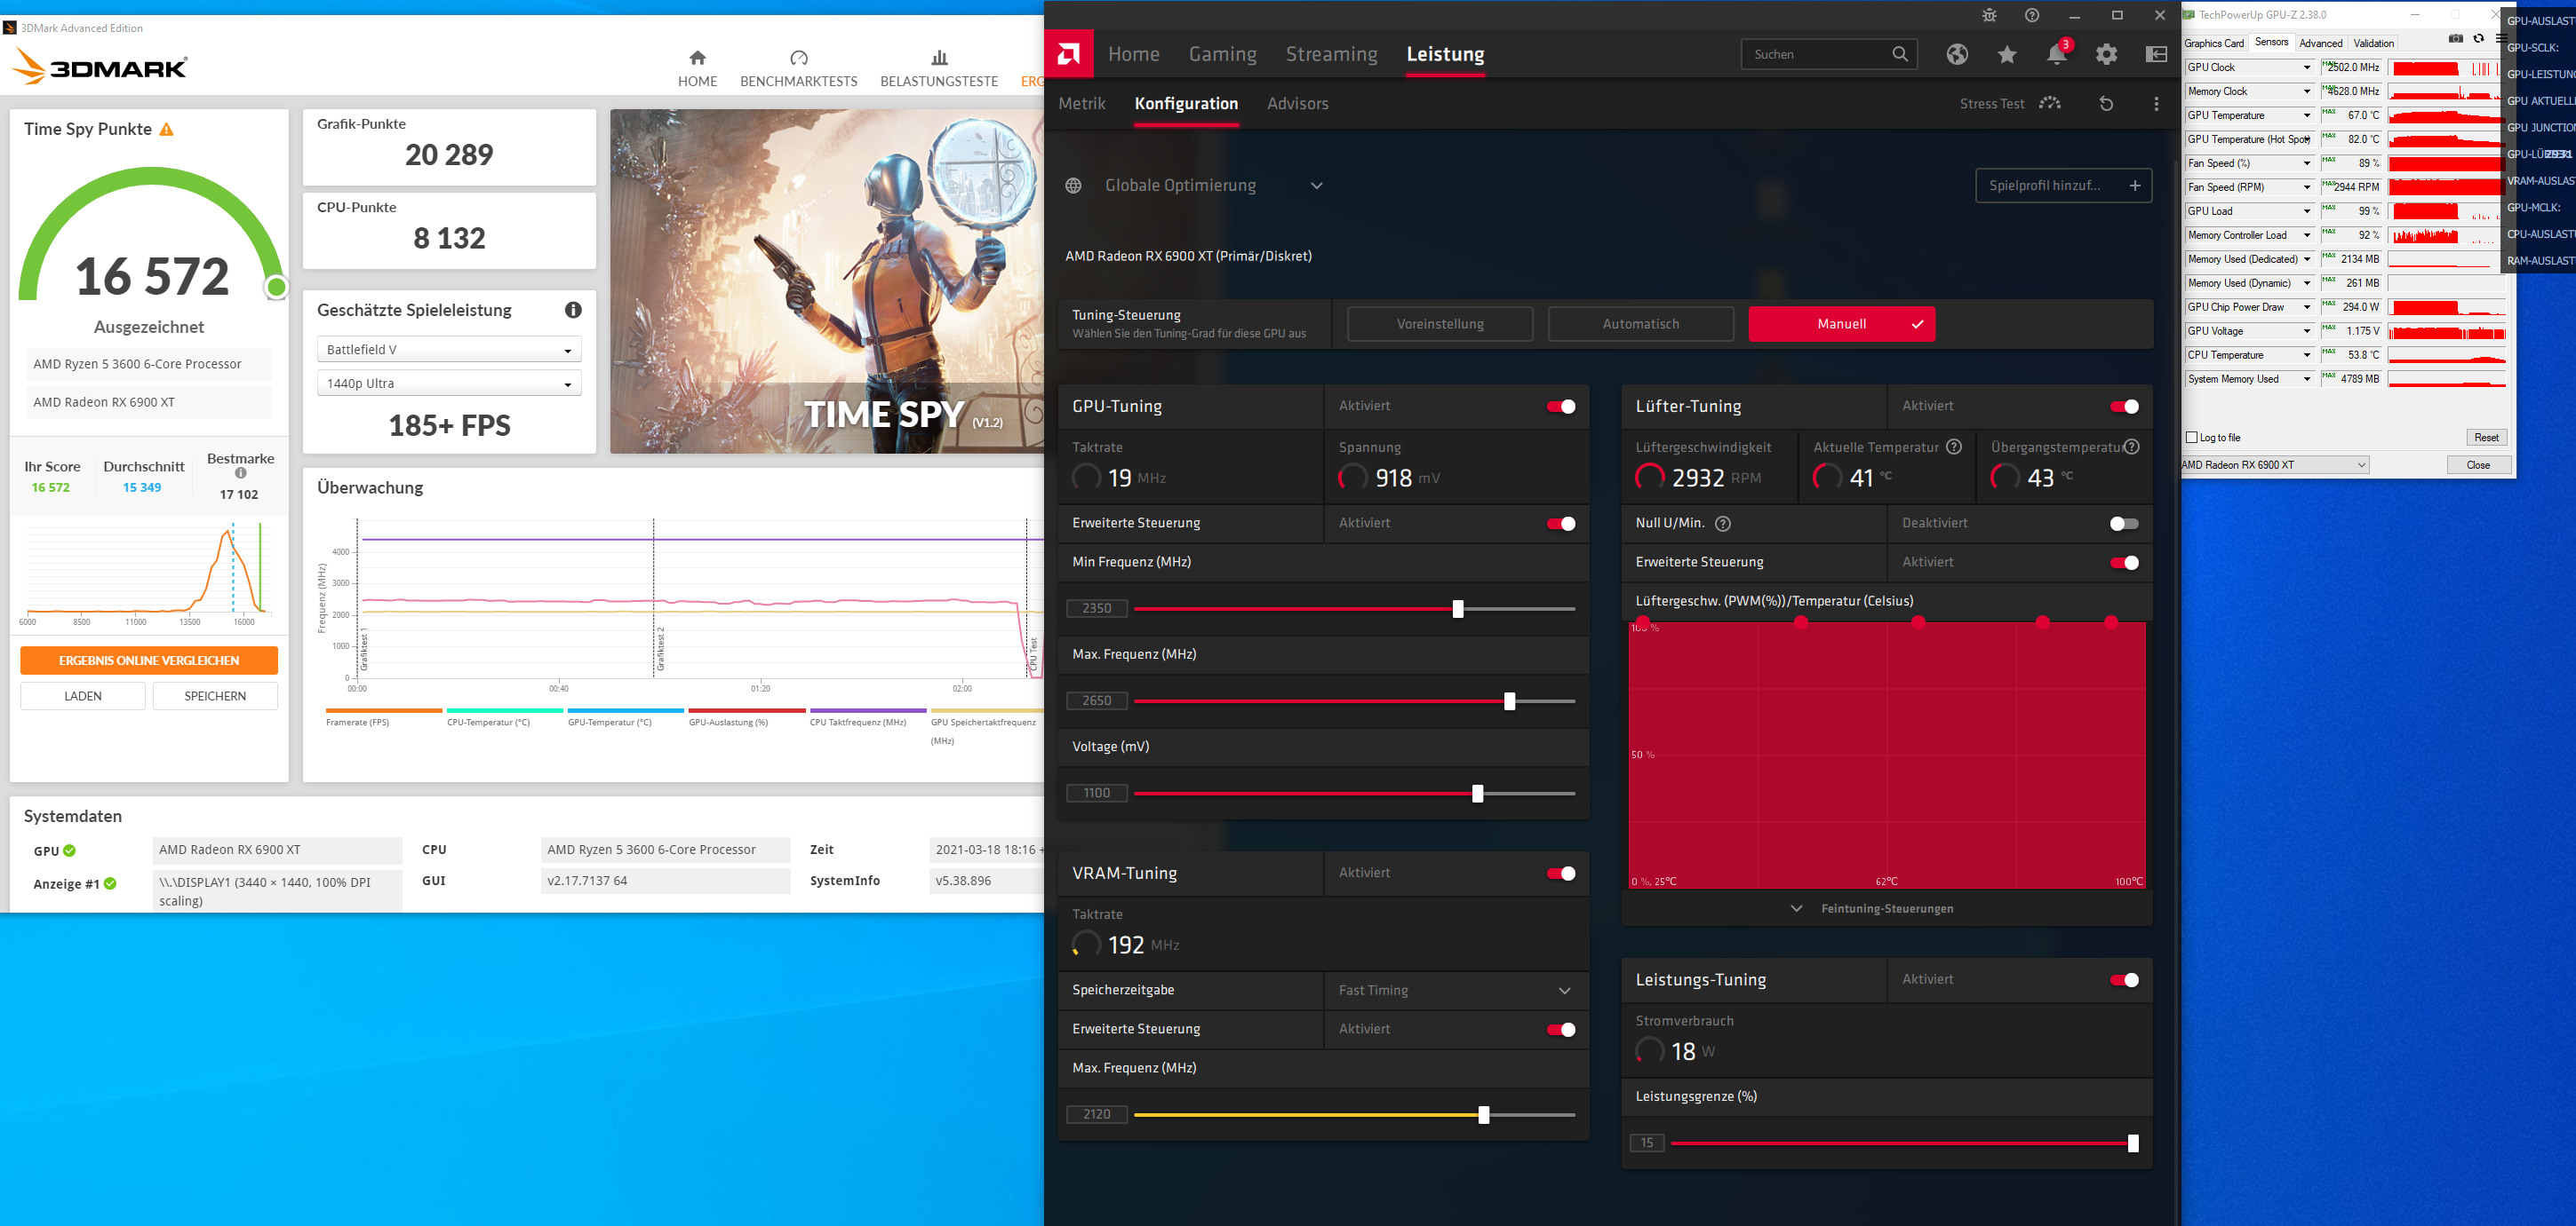Click the GPU-Z screenshot camera icon

(x=2455, y=39)
